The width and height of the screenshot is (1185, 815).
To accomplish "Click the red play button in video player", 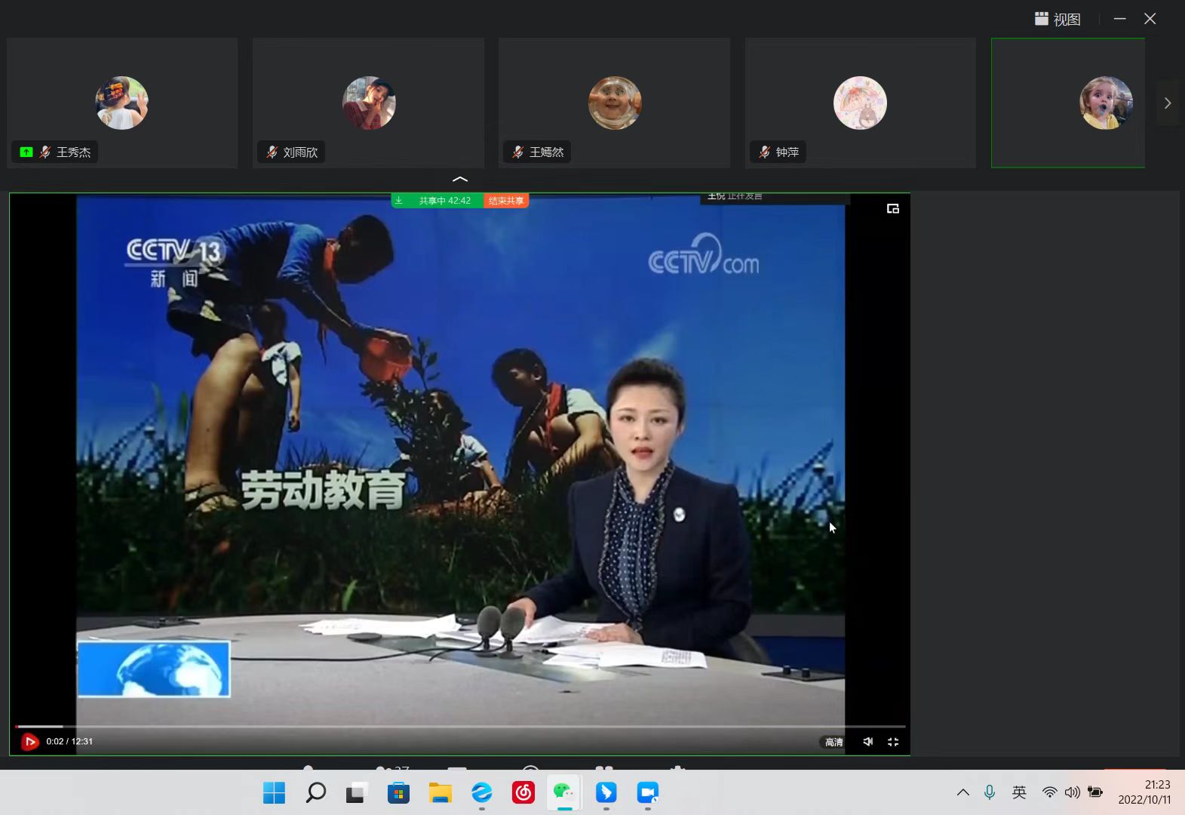I will [x=29, y=742].
